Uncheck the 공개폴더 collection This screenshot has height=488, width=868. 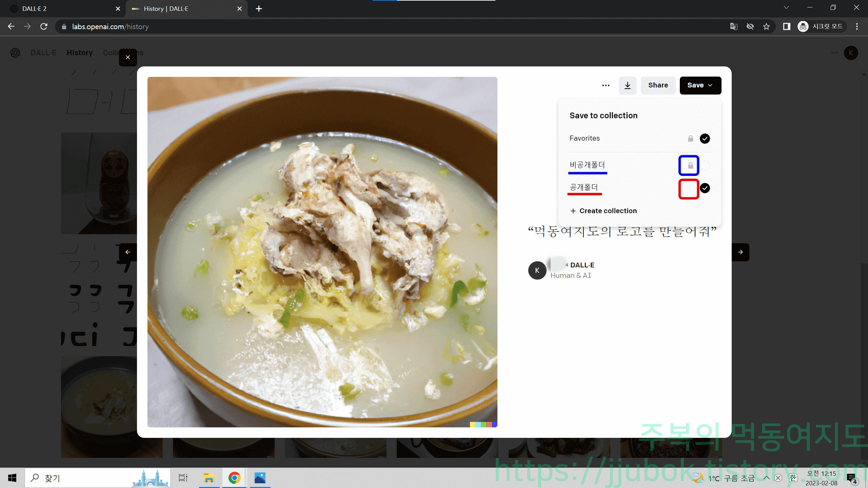click(705, 188)
